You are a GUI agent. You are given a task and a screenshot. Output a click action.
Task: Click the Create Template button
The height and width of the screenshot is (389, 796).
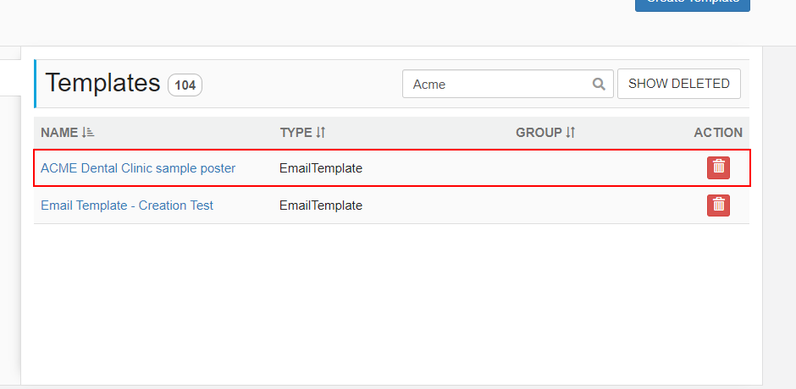pos(693,4)
